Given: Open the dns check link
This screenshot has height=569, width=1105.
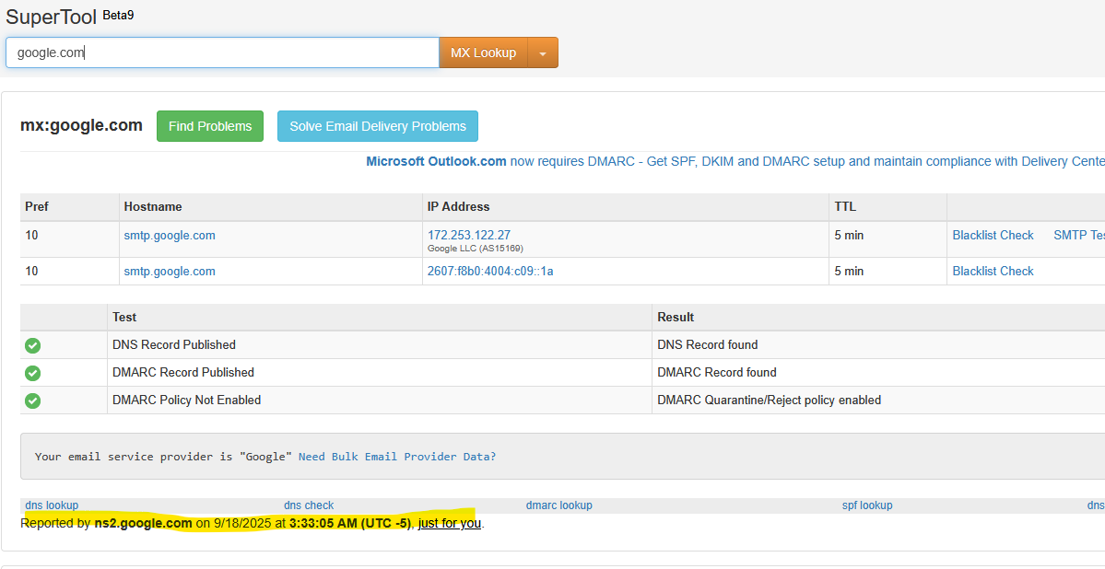Looking at the screenshot, I should tap(309, 505).
